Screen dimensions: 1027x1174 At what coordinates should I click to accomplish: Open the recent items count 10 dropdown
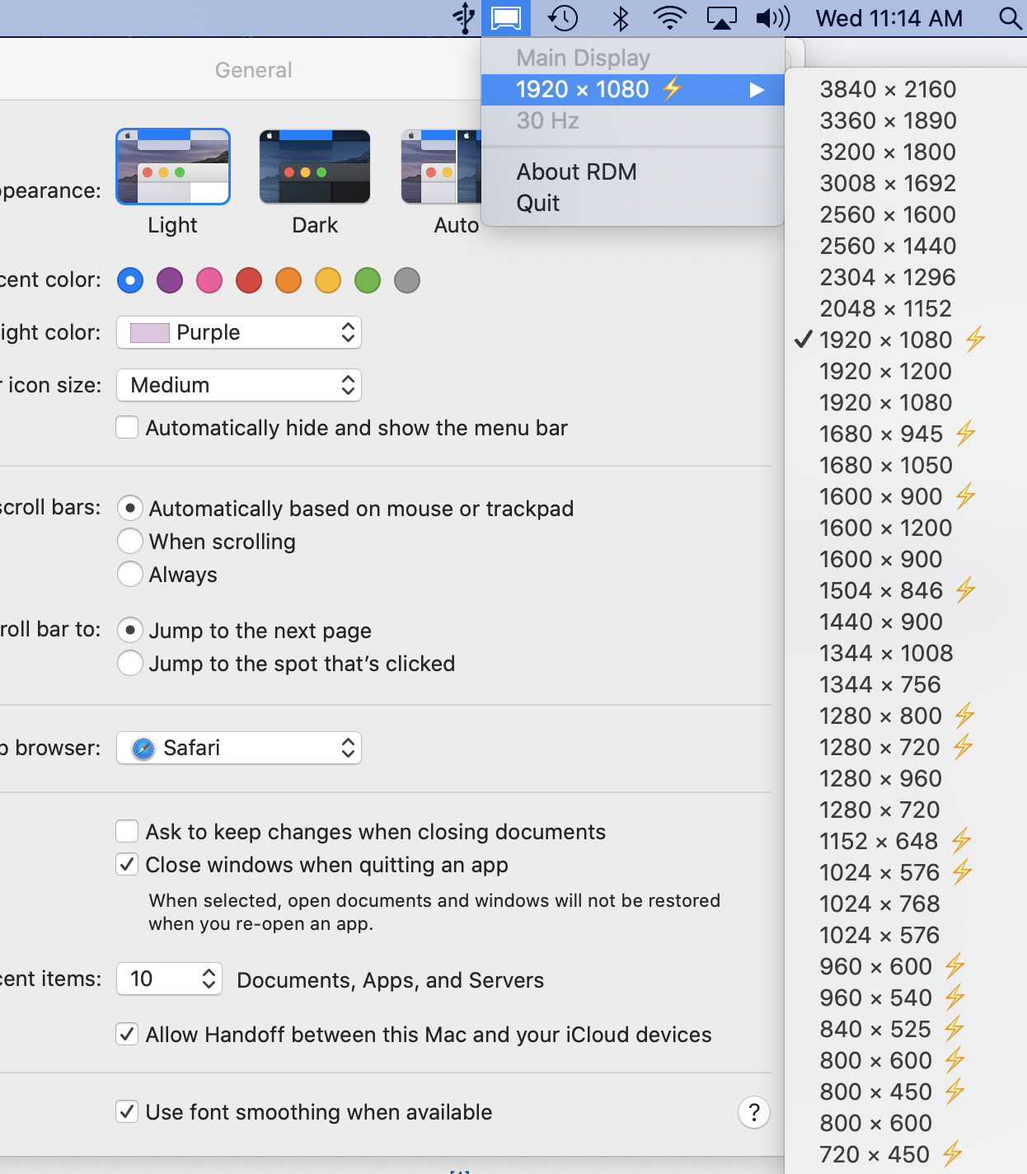[170, 979]
